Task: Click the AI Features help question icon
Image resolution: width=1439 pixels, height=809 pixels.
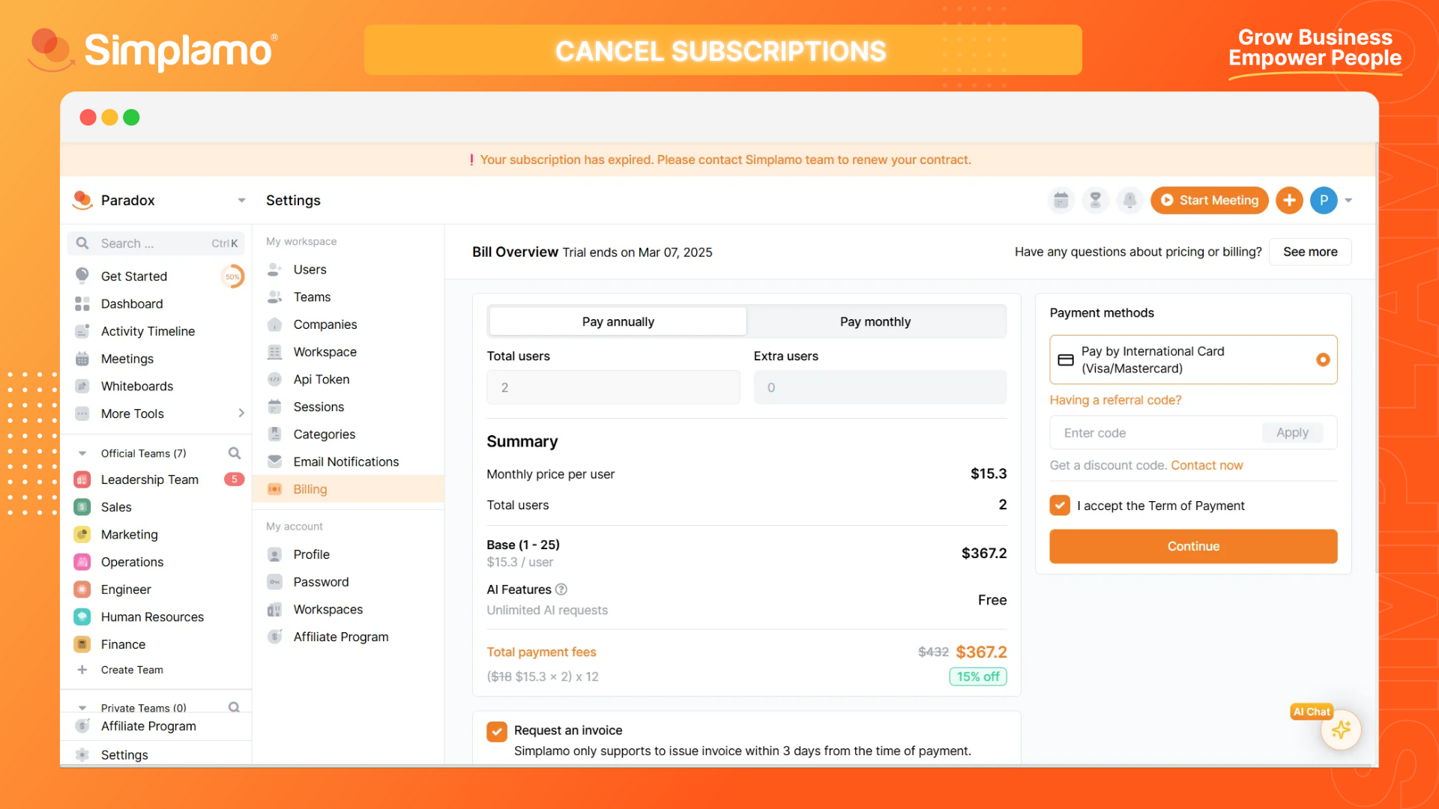Action: pyautogui.click(x=561, y=590)
